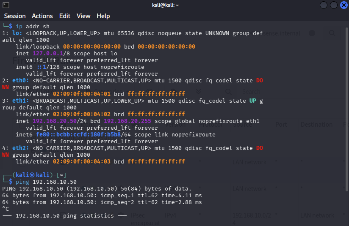Open the Actions menu

42,16
